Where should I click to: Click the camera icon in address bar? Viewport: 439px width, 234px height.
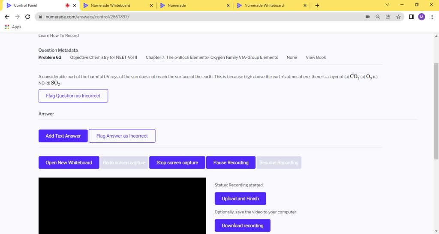point(367,17)
